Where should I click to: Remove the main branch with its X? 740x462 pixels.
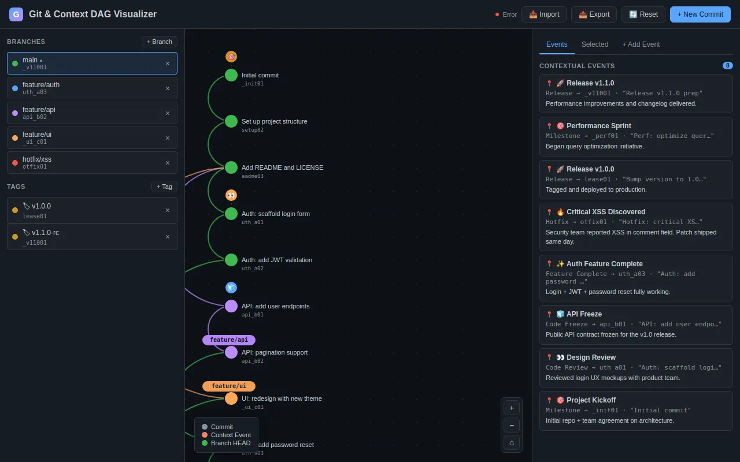168,64
